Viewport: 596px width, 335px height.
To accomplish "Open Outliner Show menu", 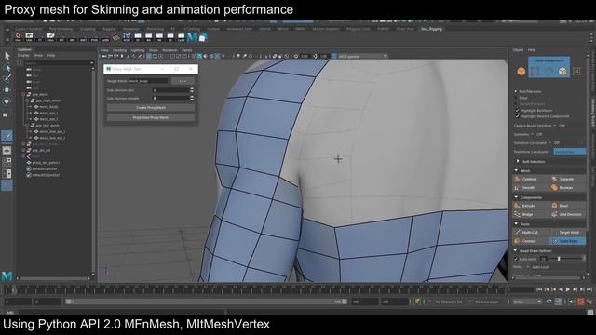I will (38, 56).
